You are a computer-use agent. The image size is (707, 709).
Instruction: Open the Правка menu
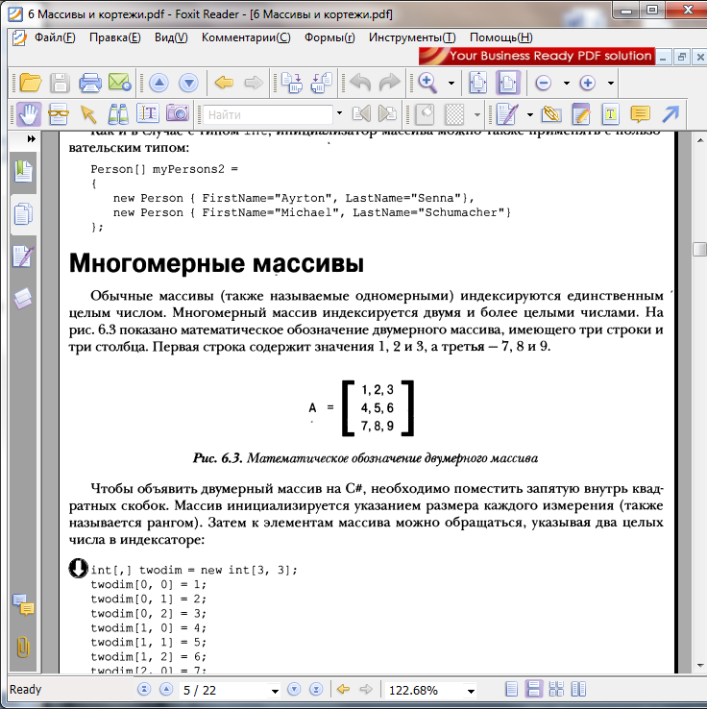tap(115, 37)
